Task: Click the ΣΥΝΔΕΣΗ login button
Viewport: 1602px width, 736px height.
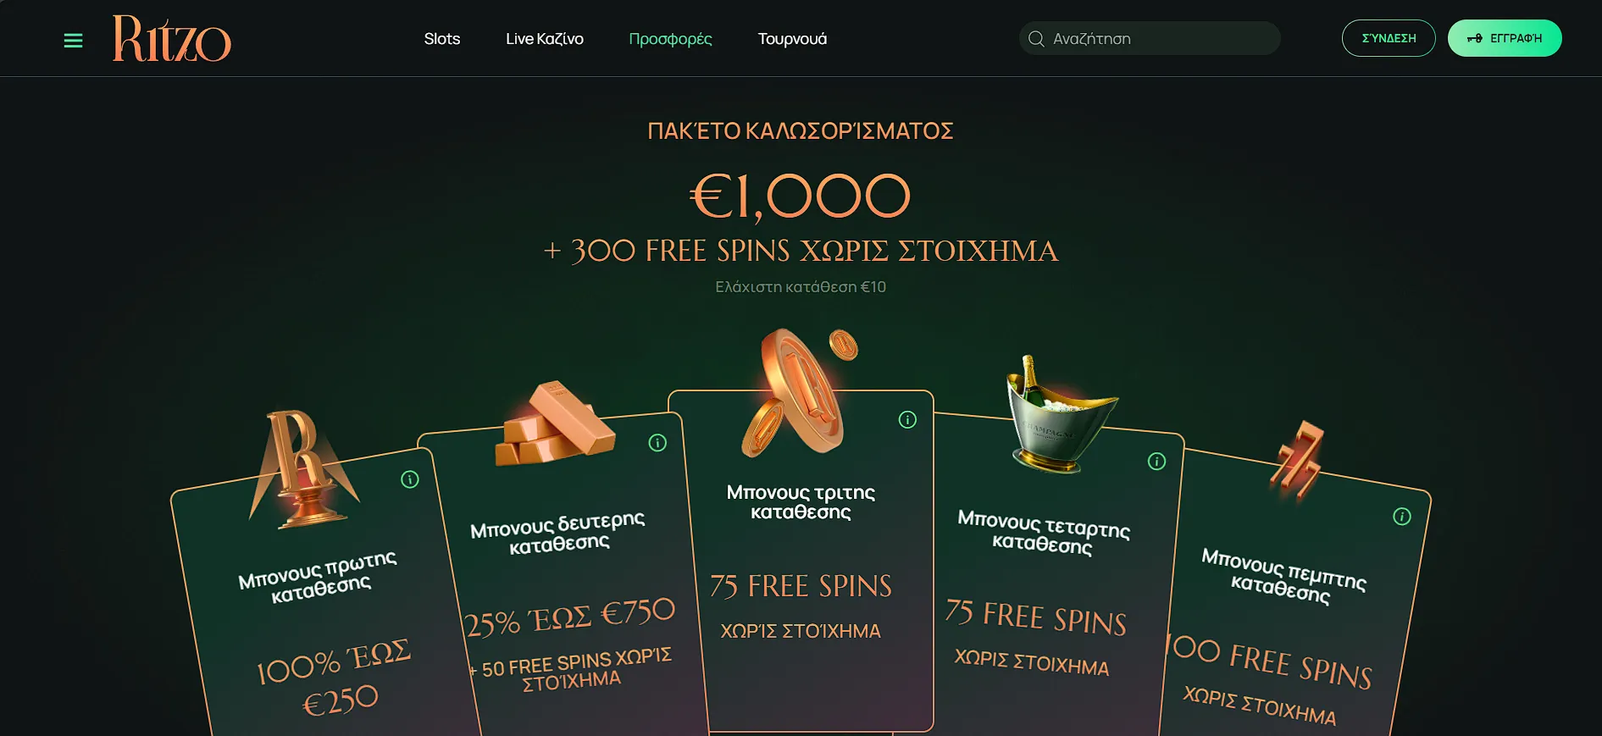Action: point(1389,38)
